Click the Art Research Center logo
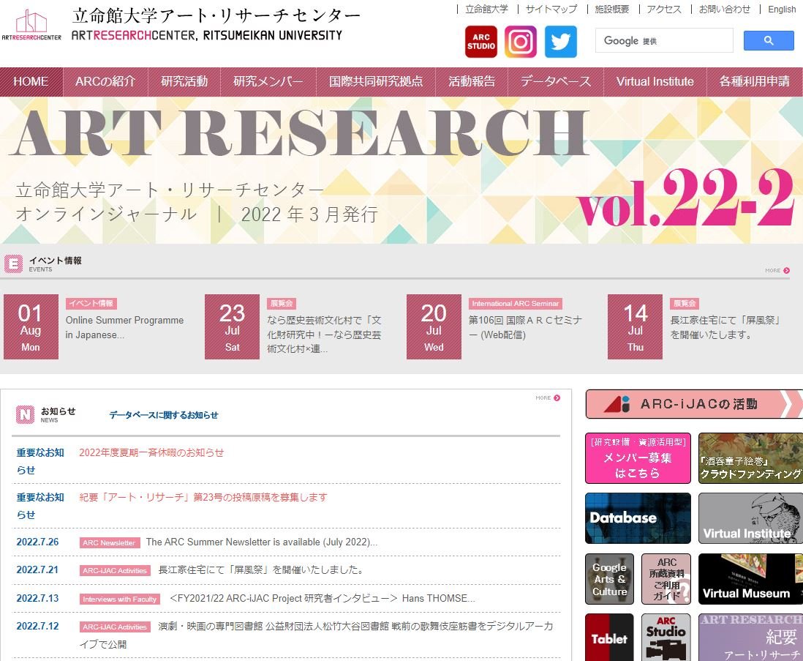The height and width of the screenshot is (661, 803). pos(31,25)
